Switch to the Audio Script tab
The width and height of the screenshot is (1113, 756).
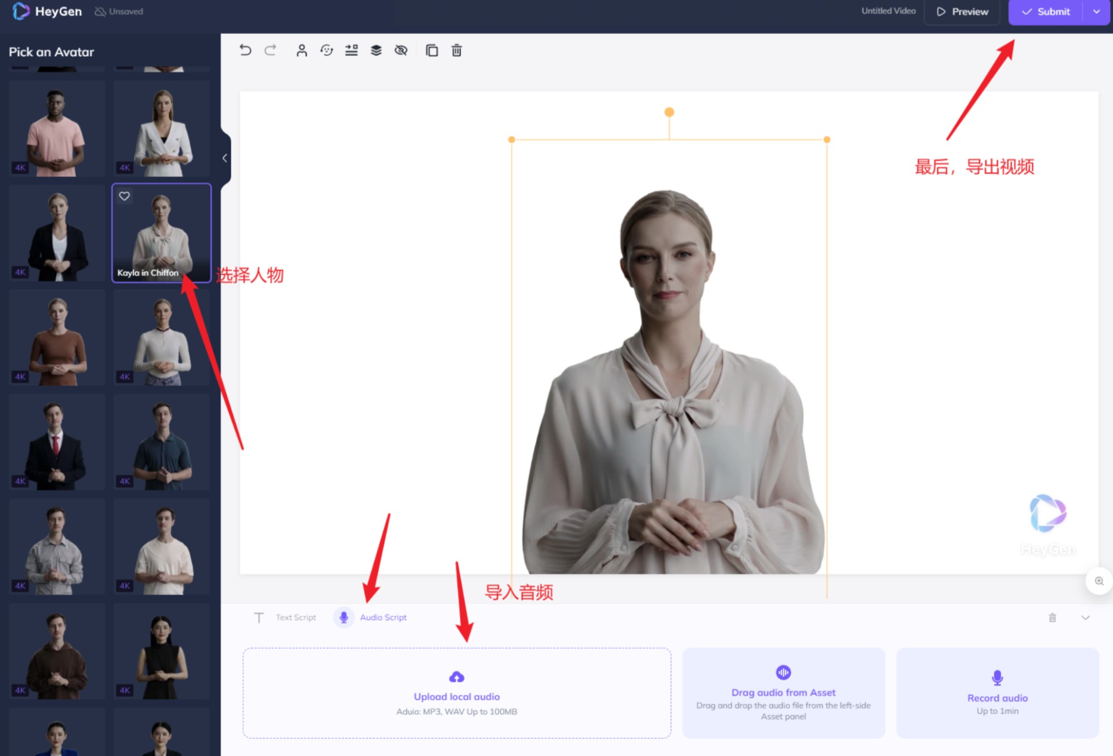click(371, 618)
